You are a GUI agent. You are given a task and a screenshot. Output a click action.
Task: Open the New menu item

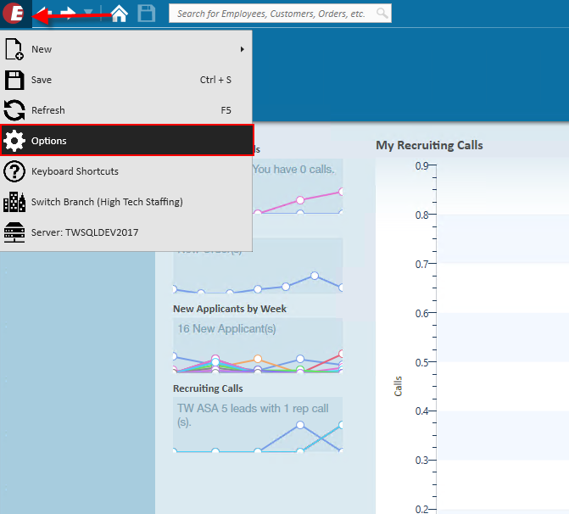coord(126,49)
